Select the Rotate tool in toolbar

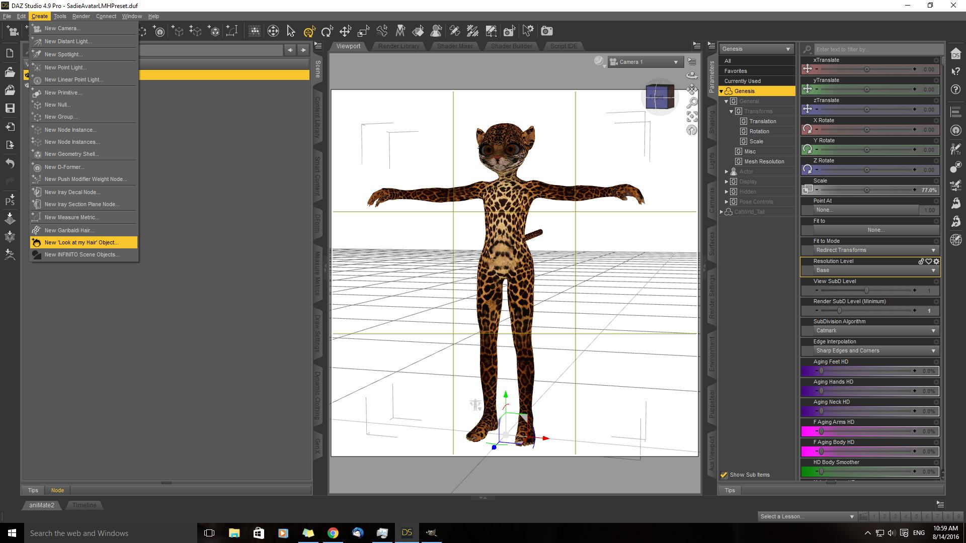(327, 31)
